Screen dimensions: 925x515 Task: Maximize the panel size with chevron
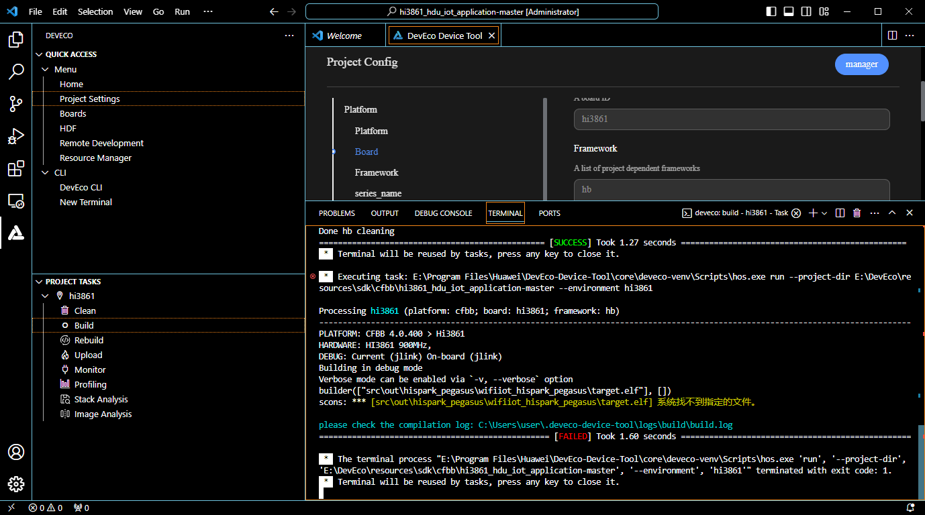(x=892, y=213)
